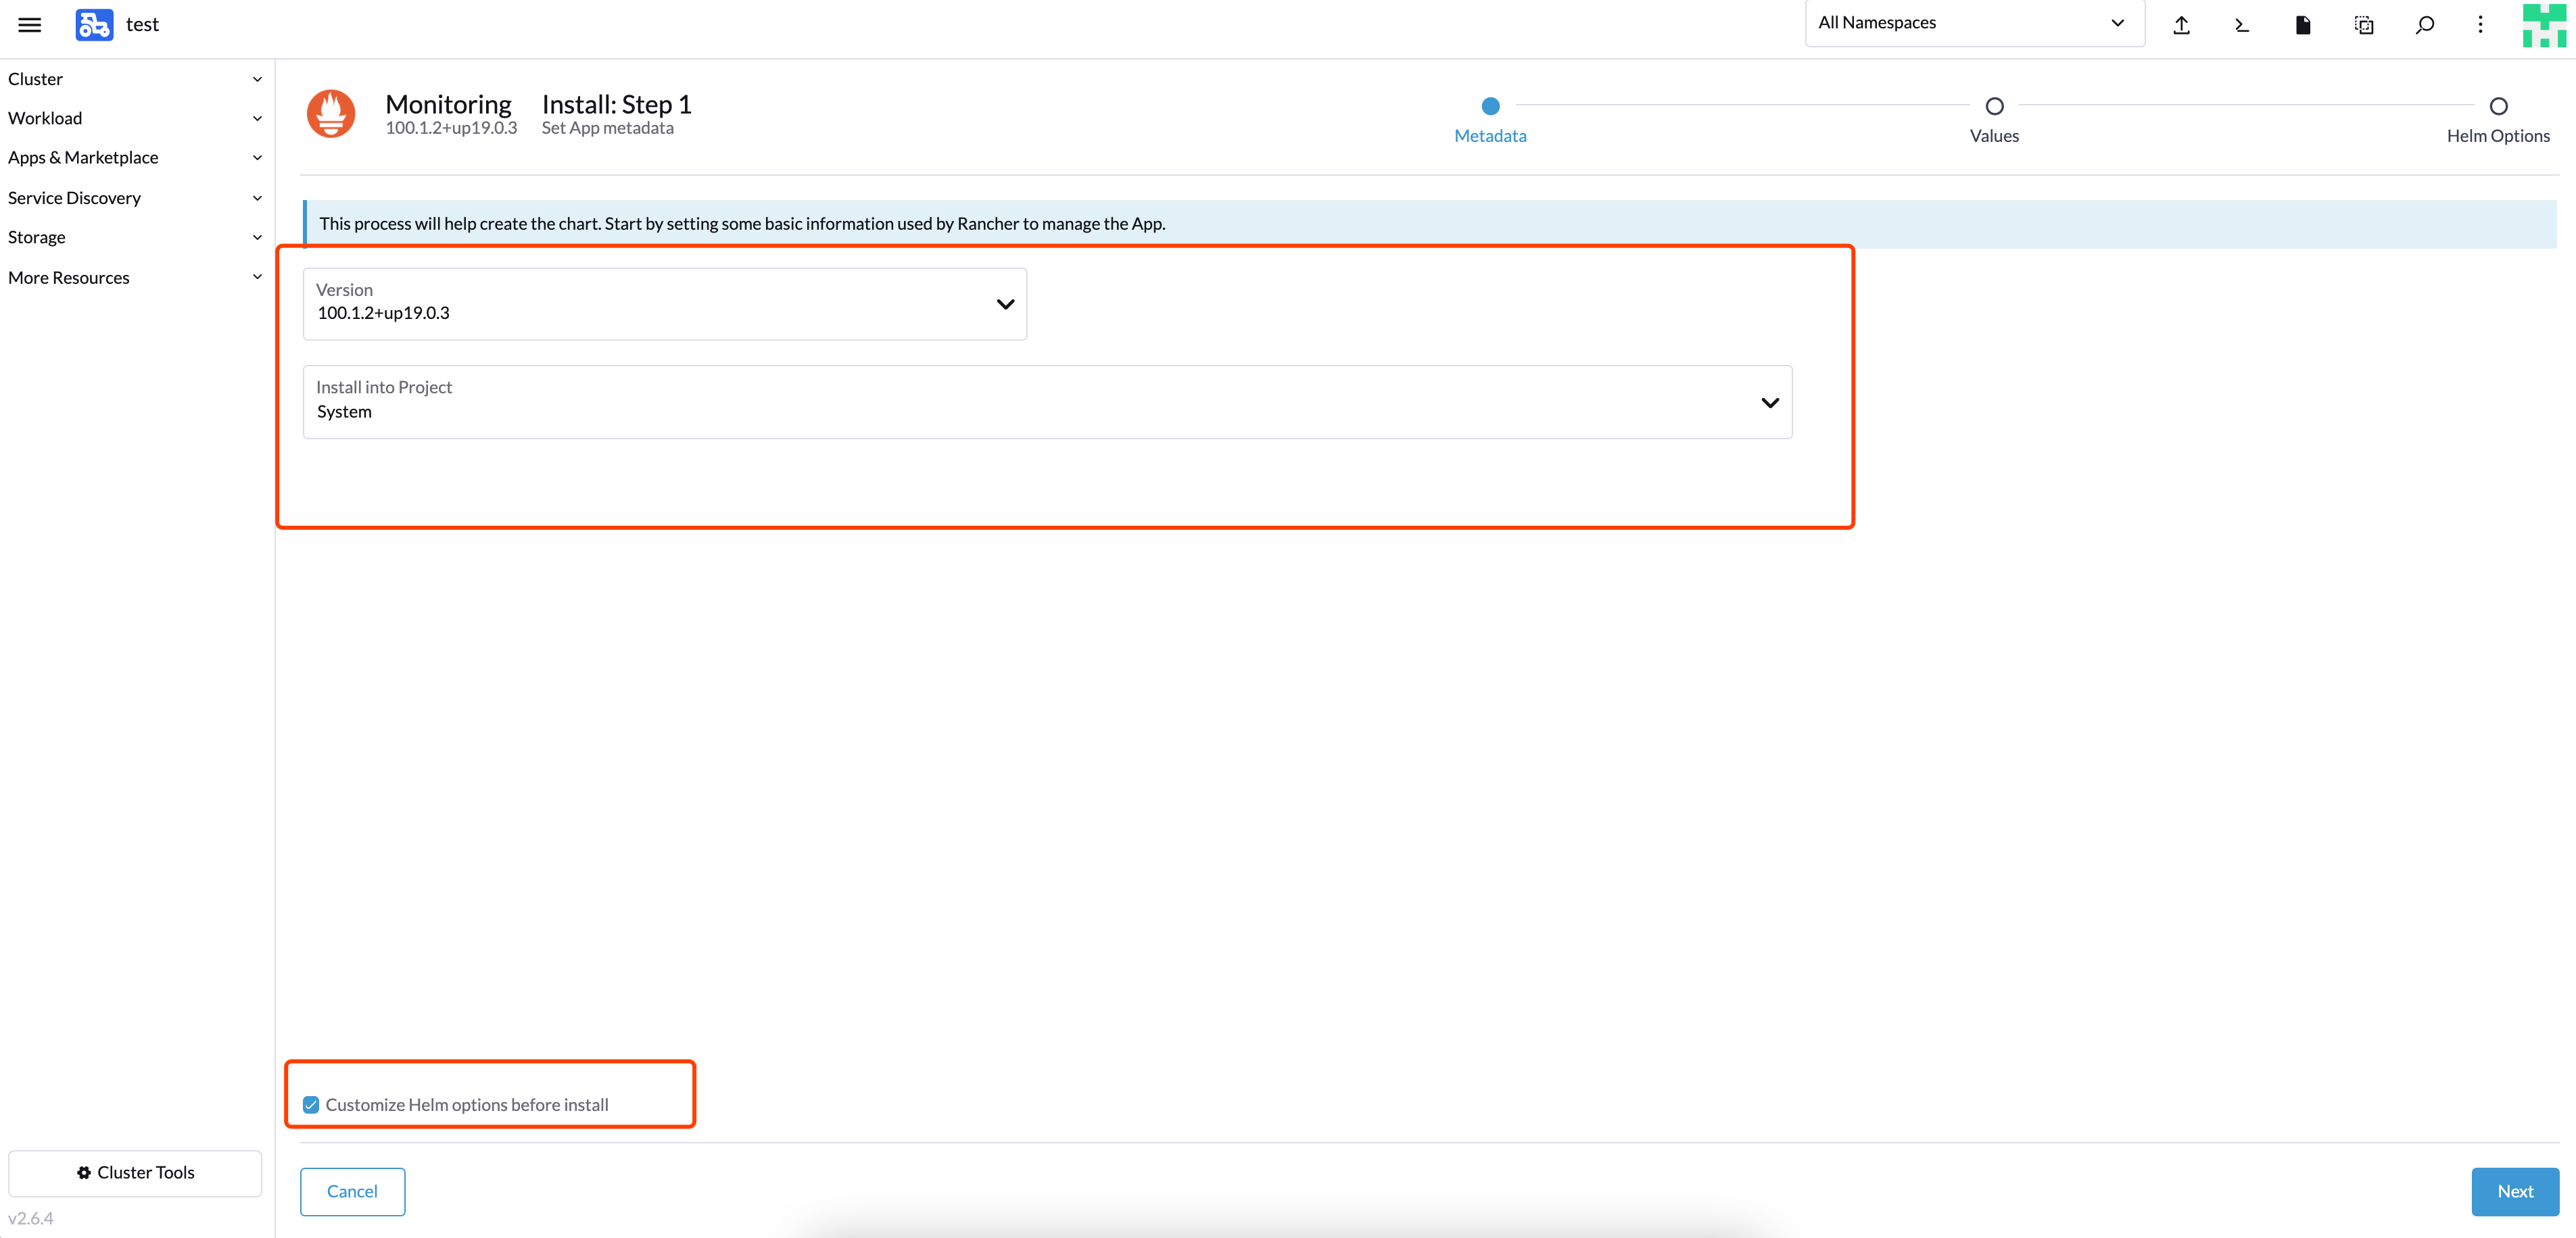Select the Values step circle

(1993, 106)
